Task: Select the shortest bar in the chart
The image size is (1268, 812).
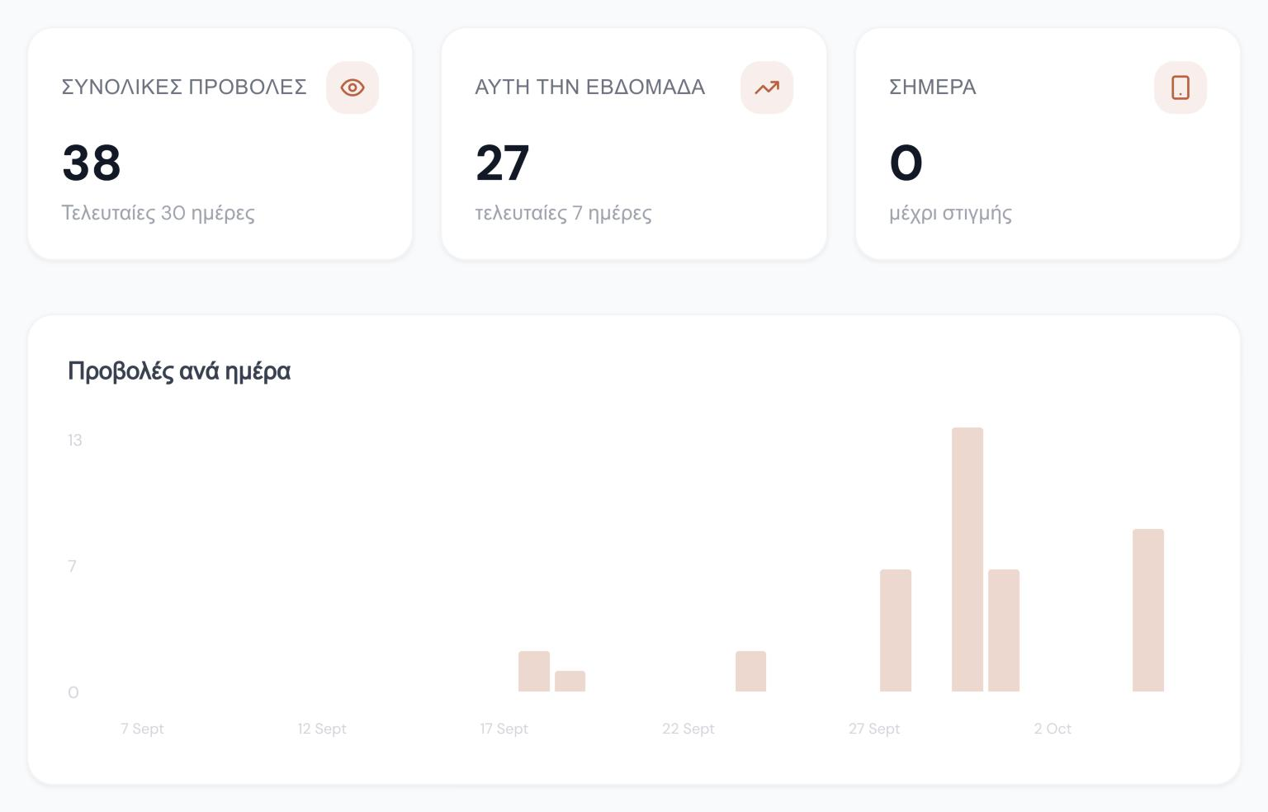Action: 570,682
